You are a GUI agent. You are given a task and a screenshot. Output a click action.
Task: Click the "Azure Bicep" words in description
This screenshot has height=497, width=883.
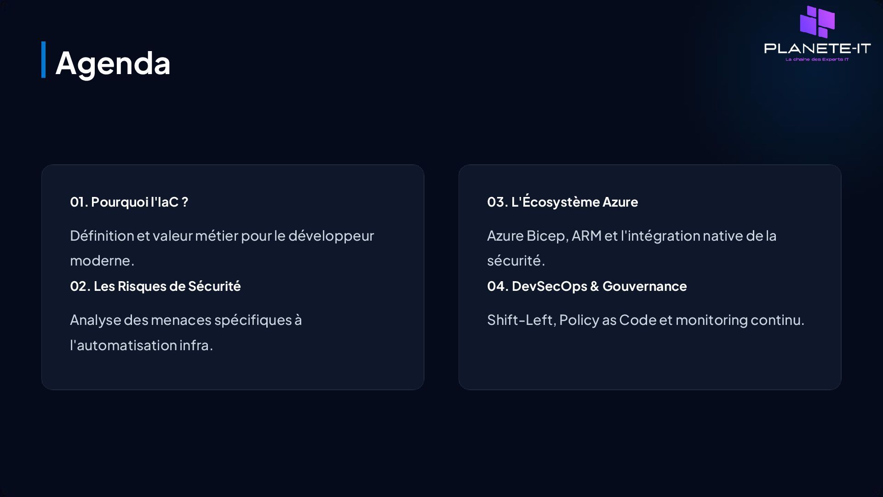526,236
